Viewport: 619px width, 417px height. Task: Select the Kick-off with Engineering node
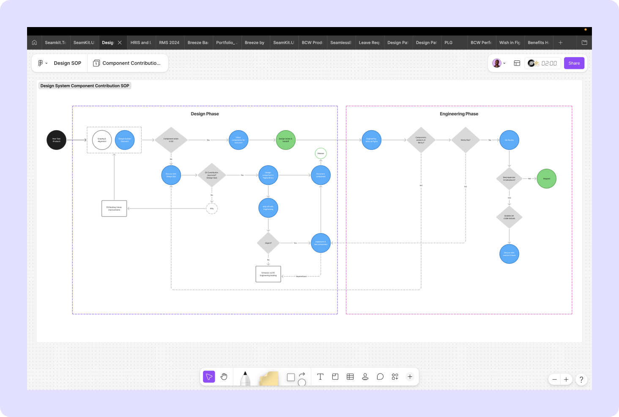click(x=268, y=208)
